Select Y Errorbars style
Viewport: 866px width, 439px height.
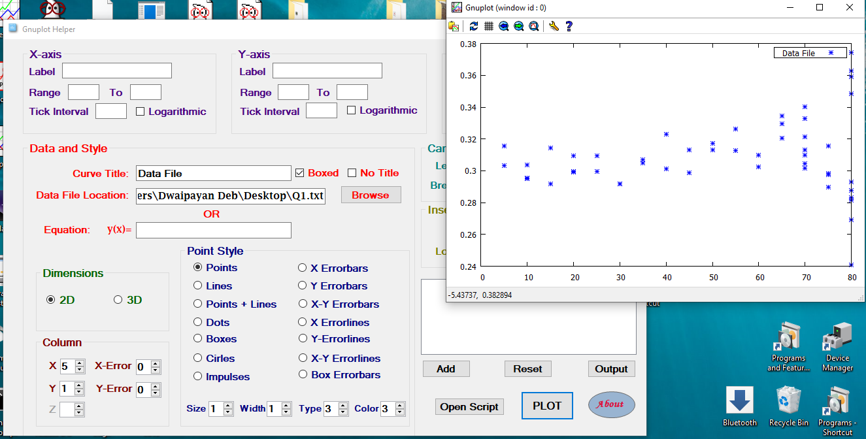pos(302,285)
